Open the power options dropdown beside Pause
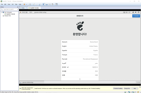 (26, 4)
